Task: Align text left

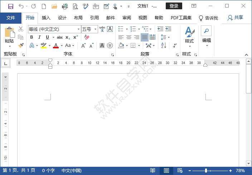Action: [121, 37]
